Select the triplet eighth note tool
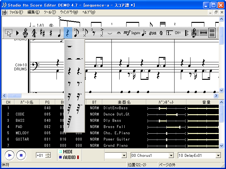The image size is (226, 169). click(x=76, y=33)
